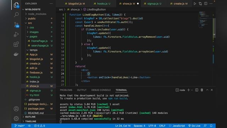Close the terminal panel
The image size is (227, 128).
coord(212,90)
